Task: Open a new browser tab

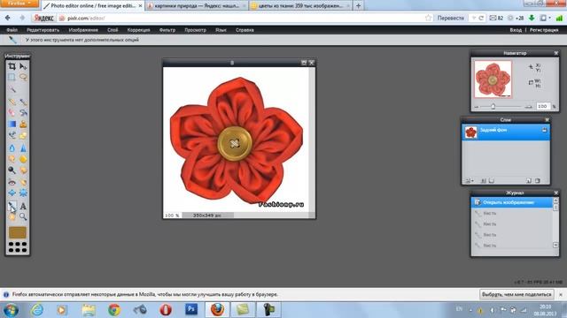Action: point(358,6)
